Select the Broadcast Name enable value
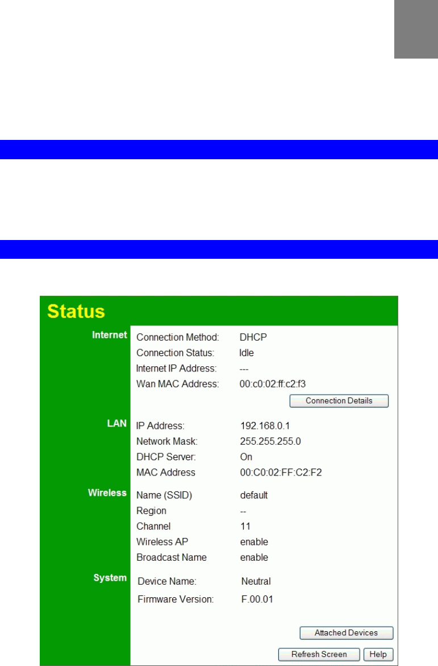The width and height of the screenshot is (438, 666). coord(255,557)
